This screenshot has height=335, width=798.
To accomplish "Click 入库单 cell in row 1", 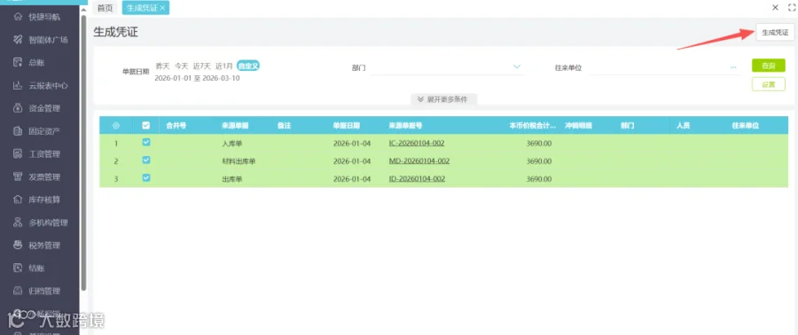I will pyautogui.click(x=231, y=144).
